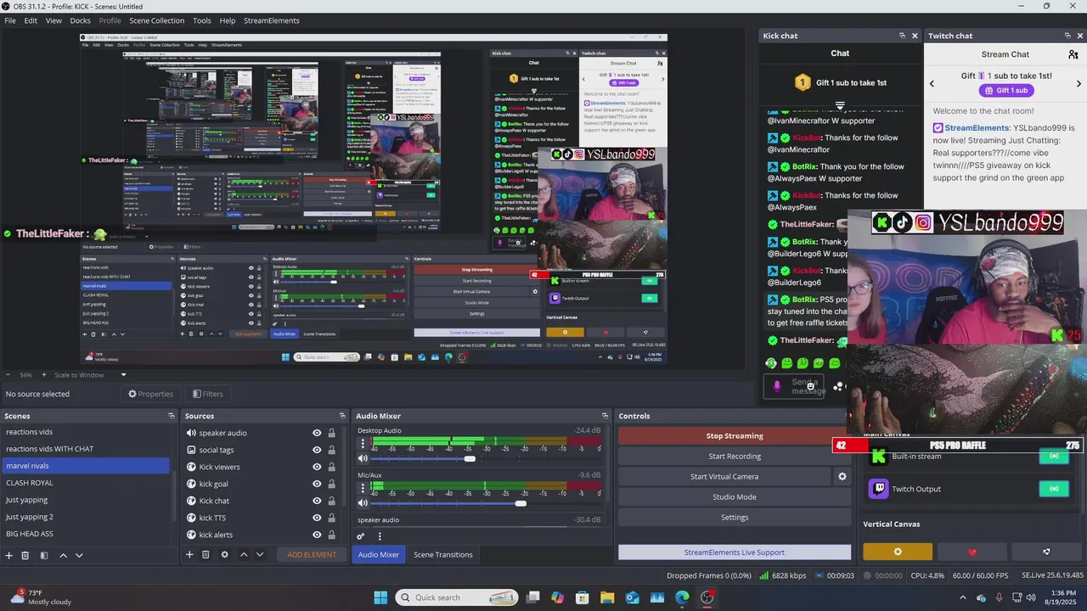The width and height of the screenshot is (1087, 611).
Task: Float the Sources dock
Action: click(343, 416)
